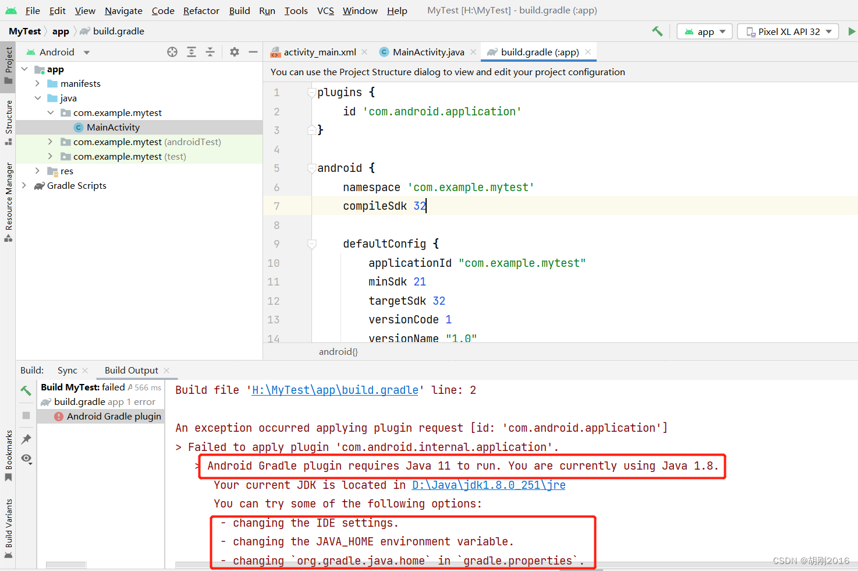Viewport: 858px width, 571px height.
Task: Open the Build menu
Action: point(239,10)
